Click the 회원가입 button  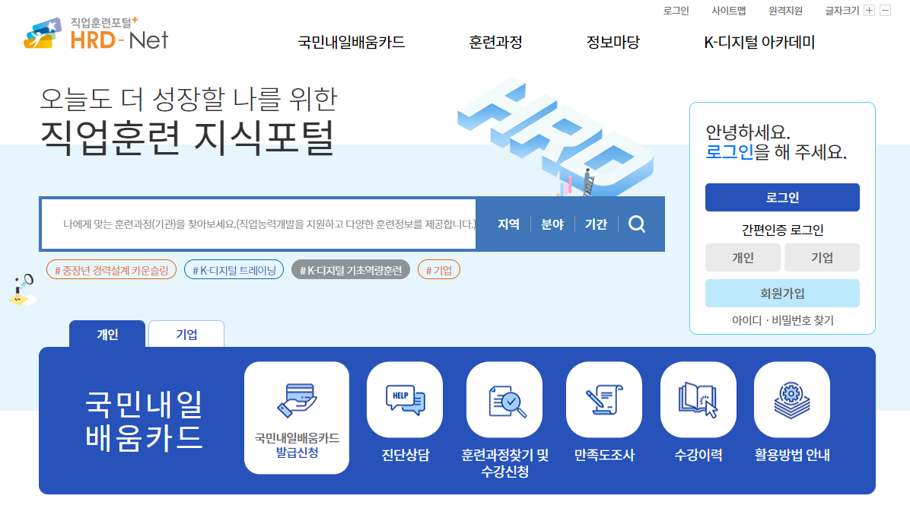782,294
